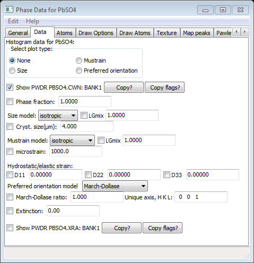This screenshot has height=263, width=254.
Task: Tick the D22 strain checkbox
Action: [88, 175]
